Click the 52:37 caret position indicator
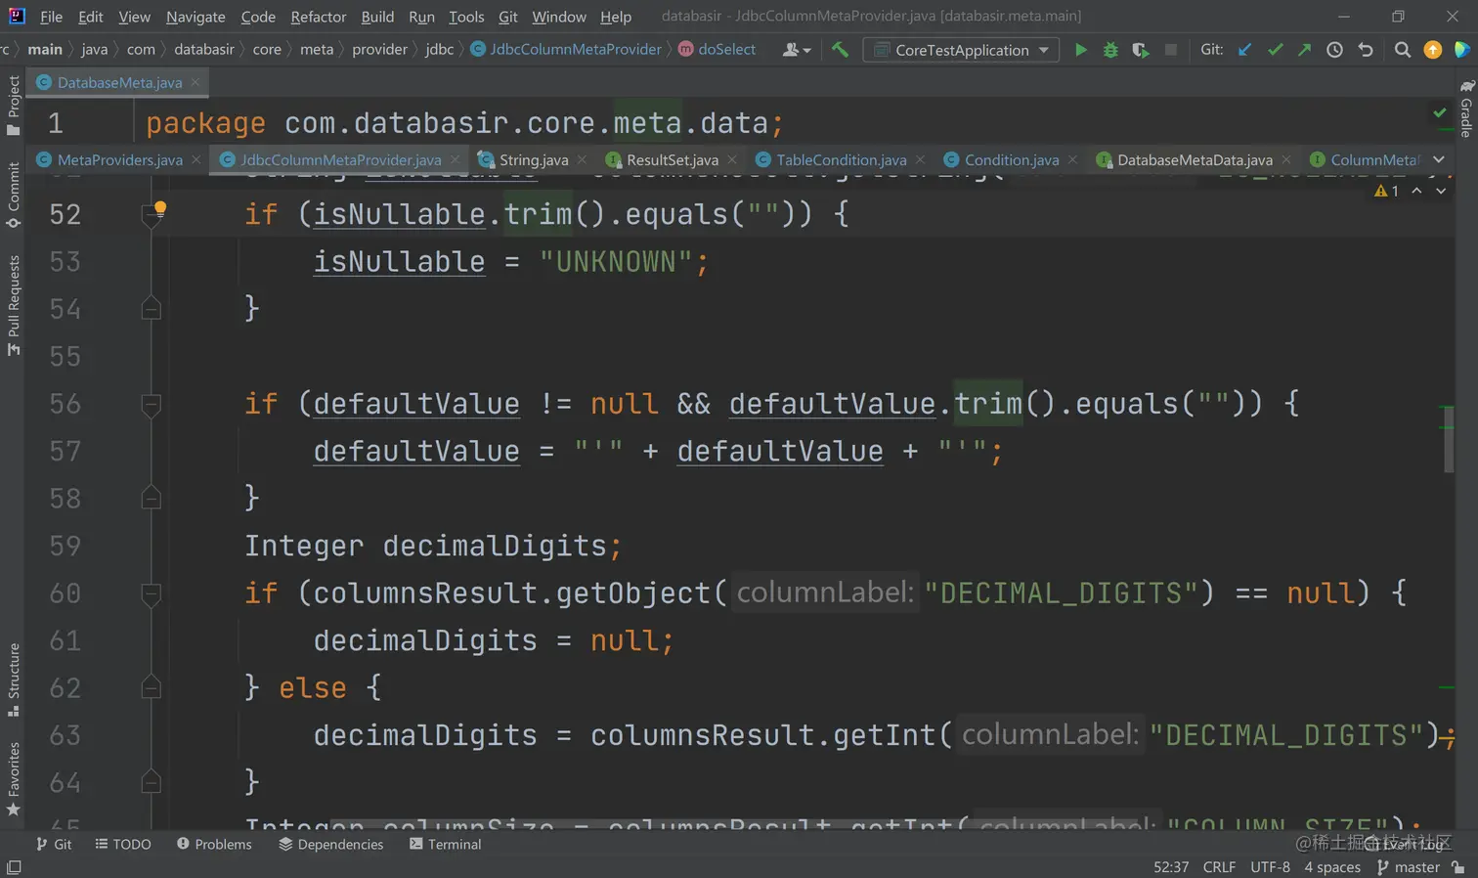 [1171, 867]
